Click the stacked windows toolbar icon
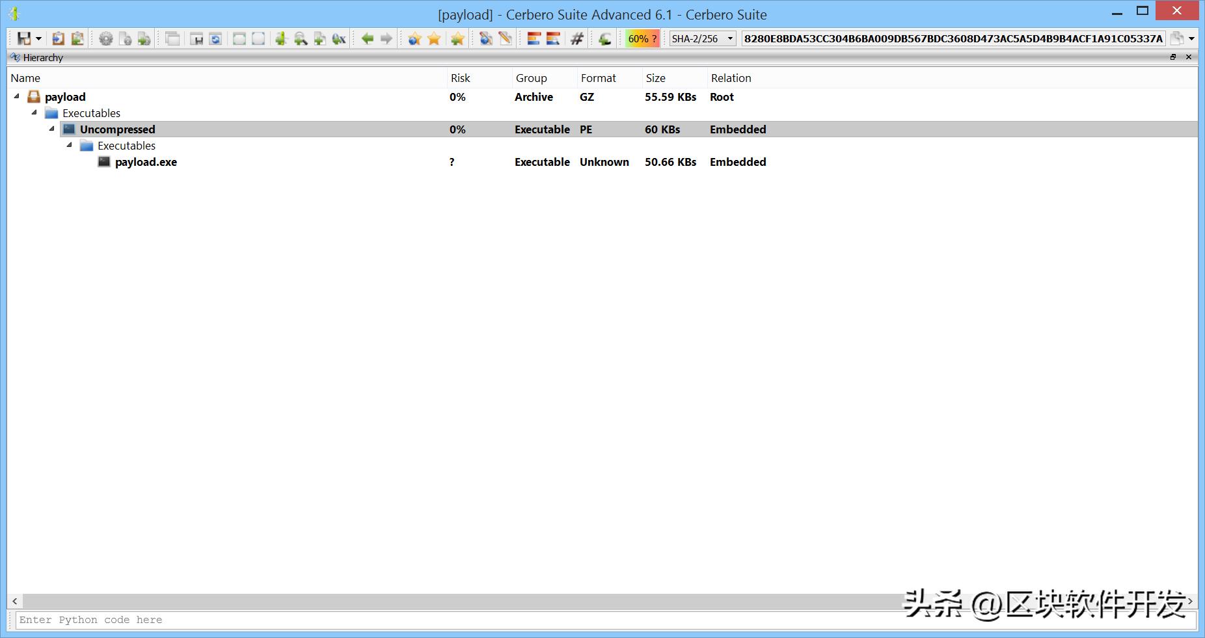This screenshot has width=1205, height=638. (x=172, y=39)
